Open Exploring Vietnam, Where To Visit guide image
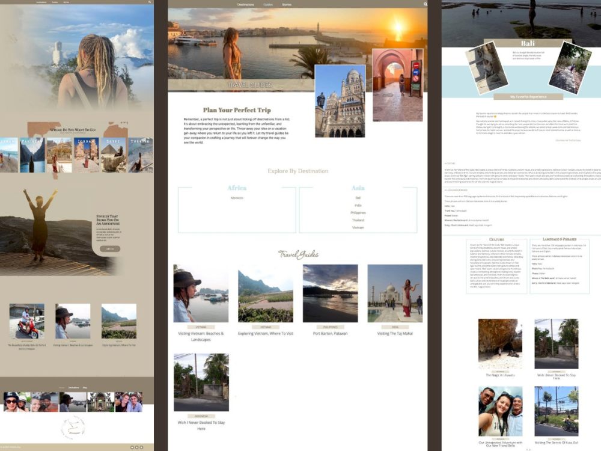The height and width of the screenshot is (451, 601). (x=266, y=293)
